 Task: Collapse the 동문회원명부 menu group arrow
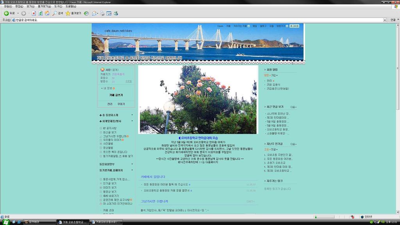point(132,164)
